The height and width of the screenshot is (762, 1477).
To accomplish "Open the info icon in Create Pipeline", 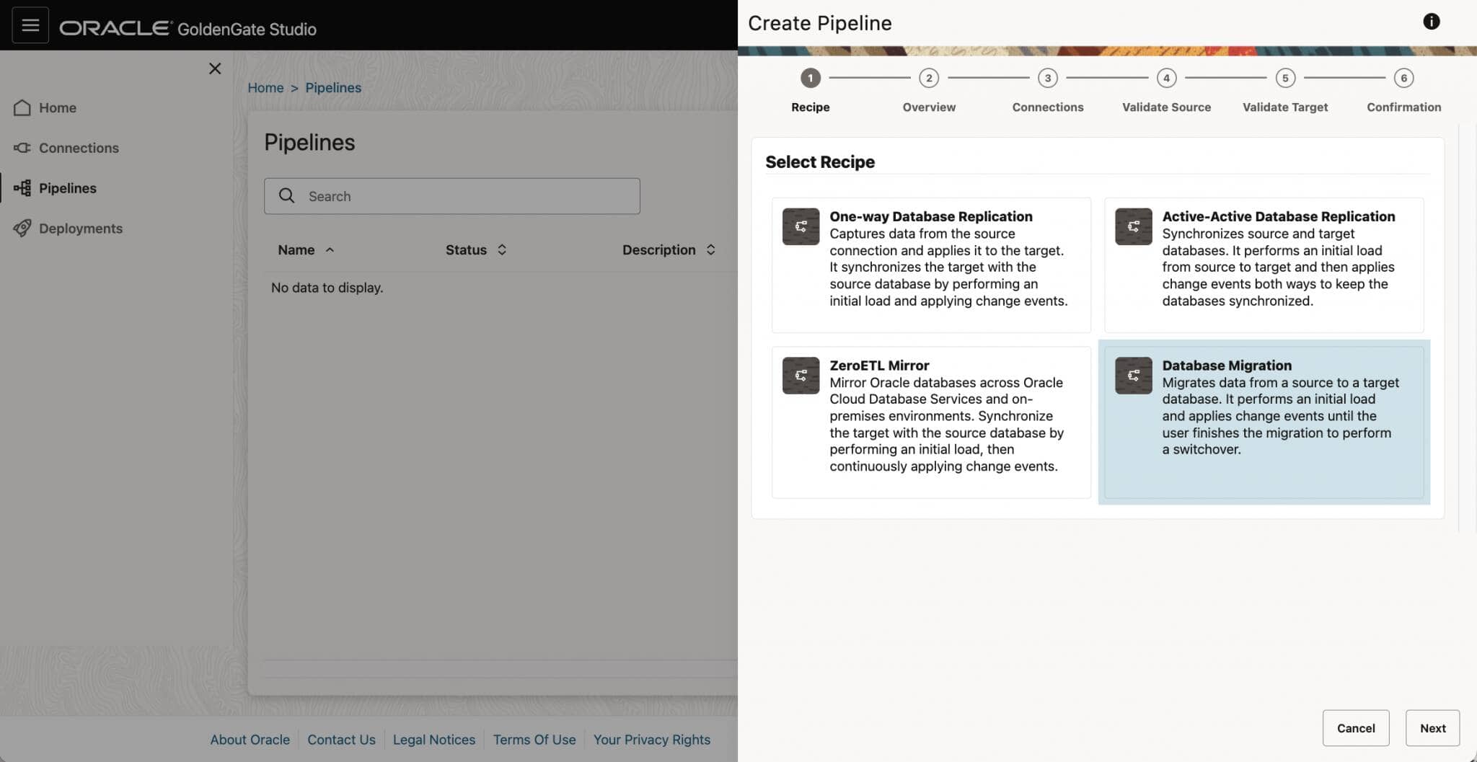I will 1432,22.
